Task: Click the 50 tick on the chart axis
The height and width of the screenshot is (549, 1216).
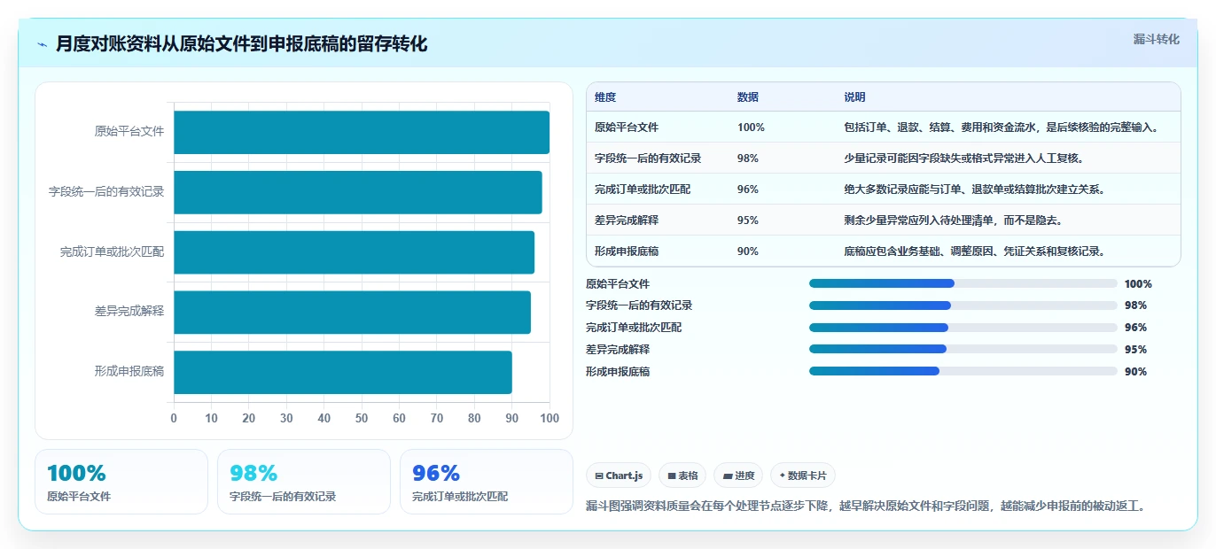Action: [x=362, y=418]
